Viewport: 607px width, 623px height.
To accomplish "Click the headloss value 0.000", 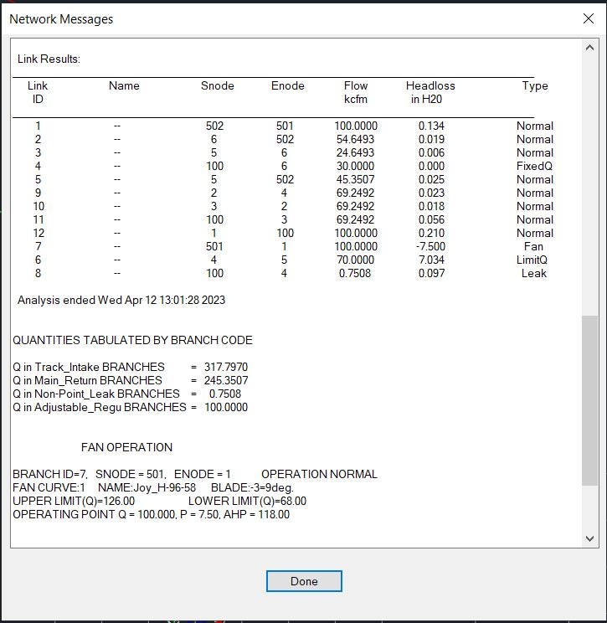I will (x=431, y=166).
